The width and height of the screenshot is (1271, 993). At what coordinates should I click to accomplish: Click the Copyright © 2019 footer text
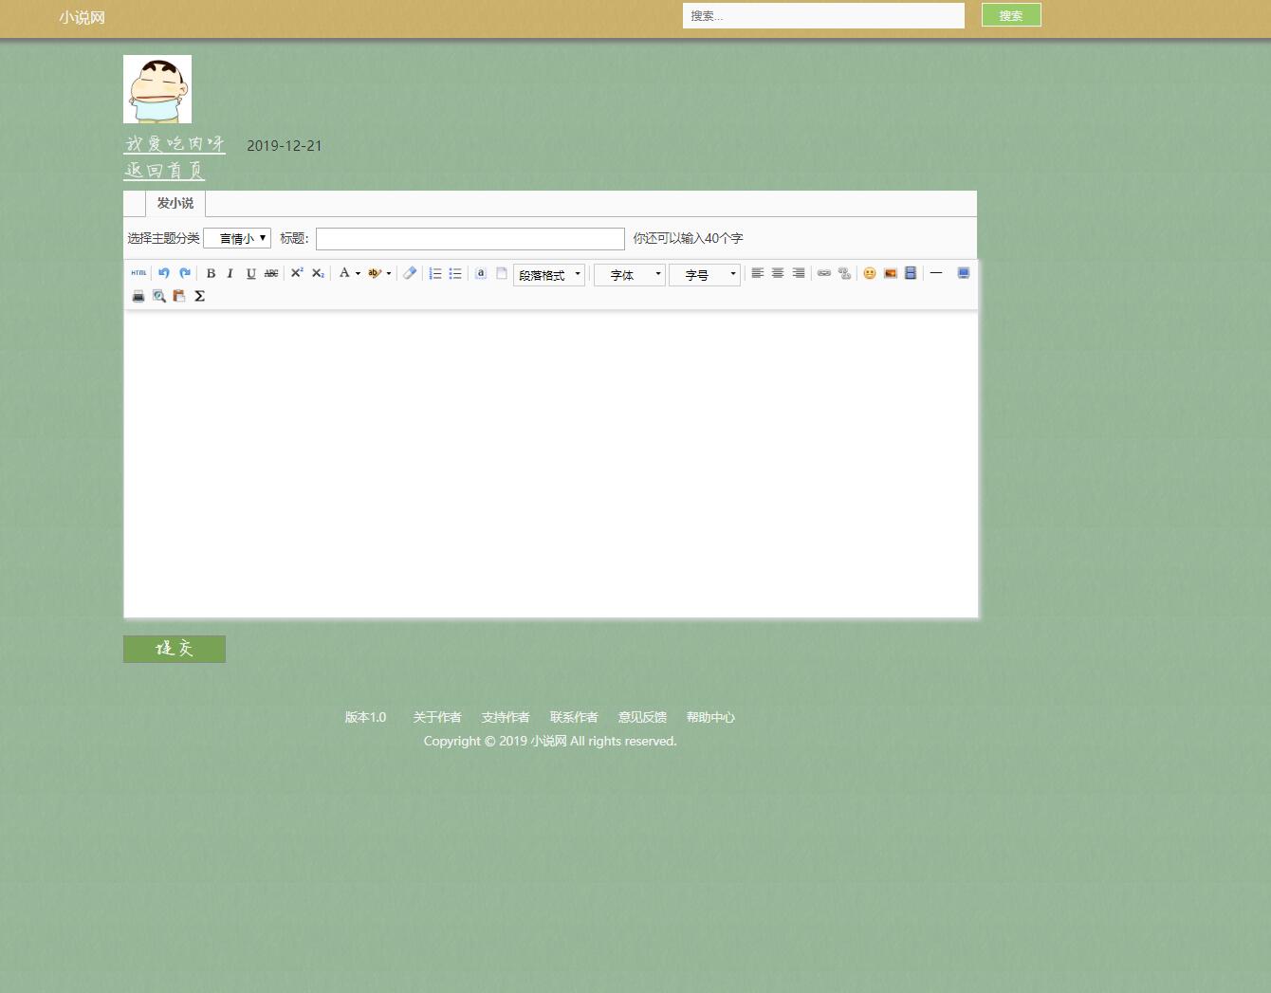550,741
